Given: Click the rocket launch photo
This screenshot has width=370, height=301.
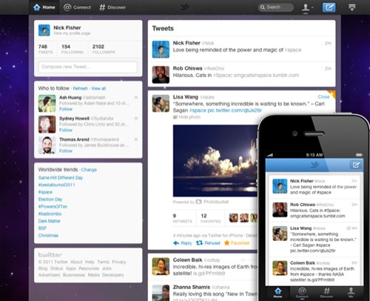Looking at the screenshot, I should 215,161.
